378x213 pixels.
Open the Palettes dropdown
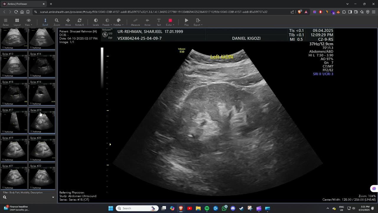pos(118,22)
